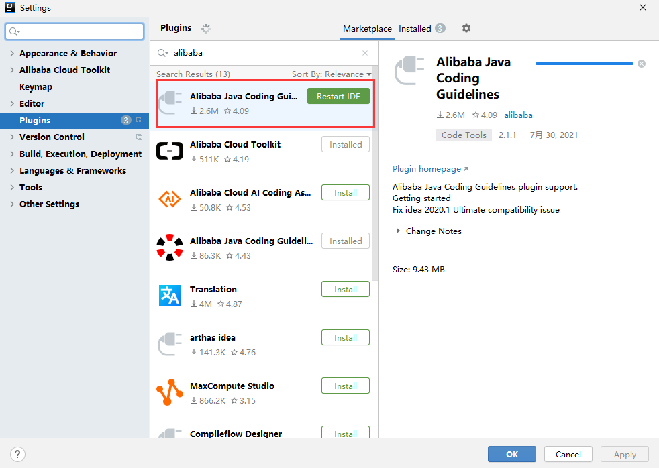659x468 pixels.
Task: Click the red-black Alibaba Java Coding Guidelines logo
Action: (170, 247)
